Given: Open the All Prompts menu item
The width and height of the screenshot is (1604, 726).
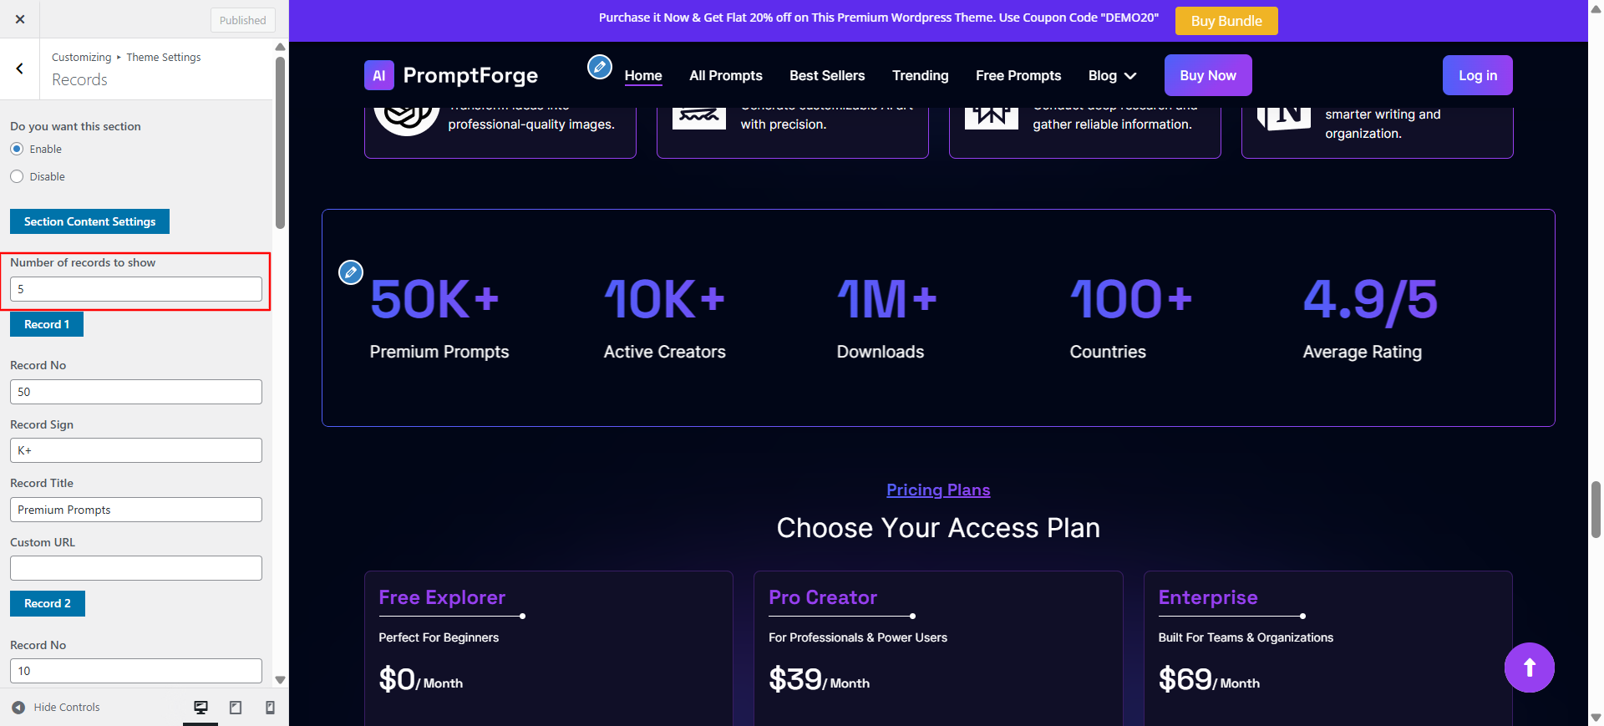Looking at the screenshot, I should click(726, 76).
